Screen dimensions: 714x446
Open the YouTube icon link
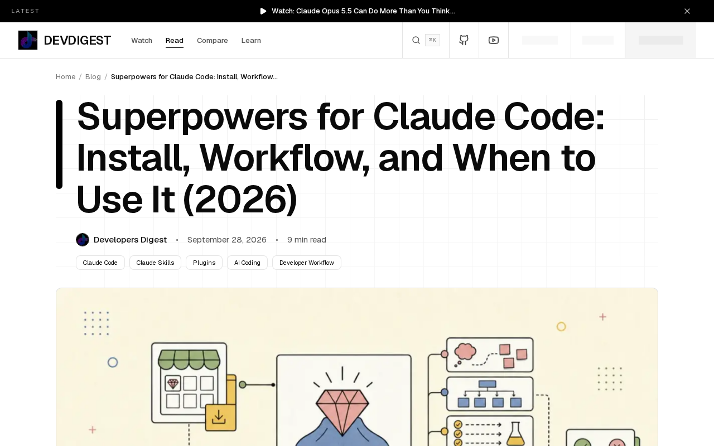(x=494, y=40)
